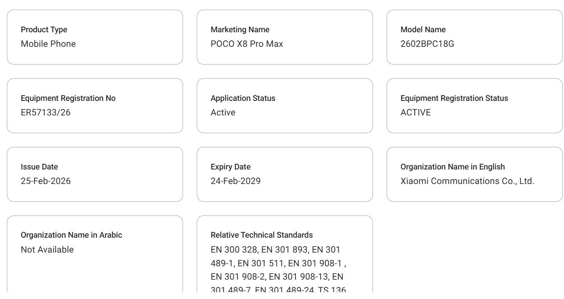This screenshot has width=564, height=299.
Task: Select model number 2602BPC18G
Action: pyautogui.click(x=427, y=44)
